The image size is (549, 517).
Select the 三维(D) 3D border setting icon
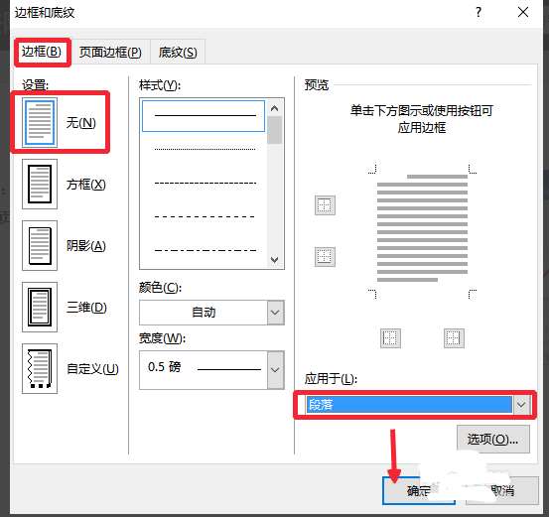(40, 307)
